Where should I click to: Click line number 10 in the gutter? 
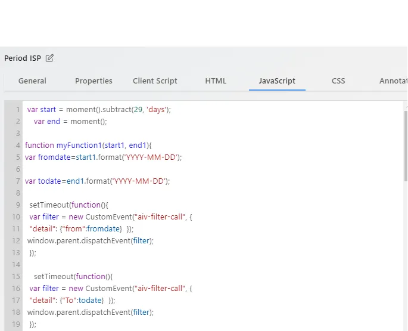point(16,217)
